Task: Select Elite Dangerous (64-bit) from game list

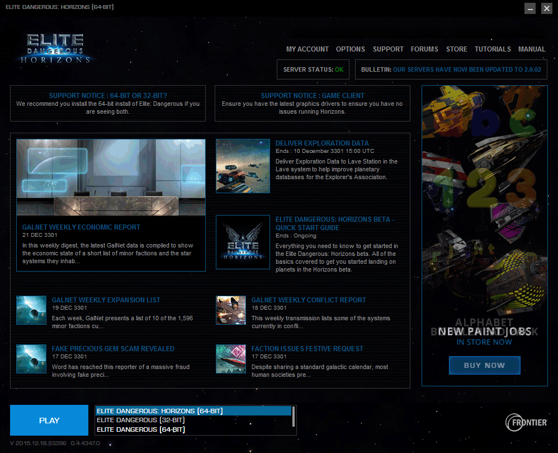Action: coord(193,429)
